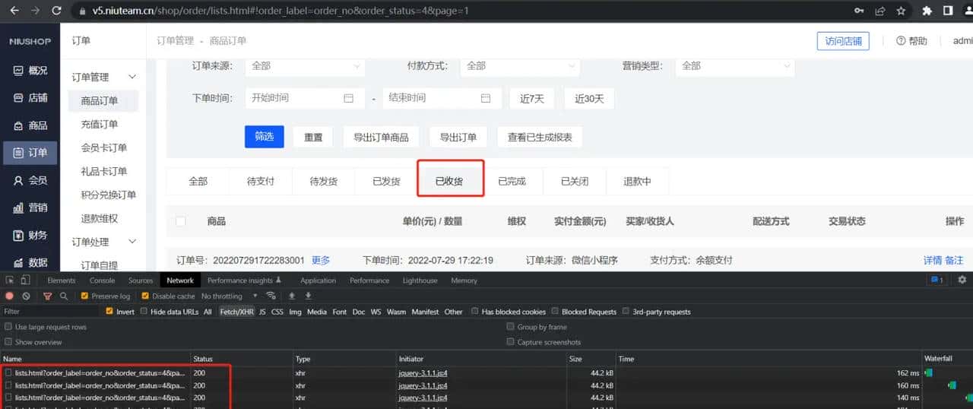Select the 近30天 quick range
The image size is (973, 409).
tap(589, 98)
